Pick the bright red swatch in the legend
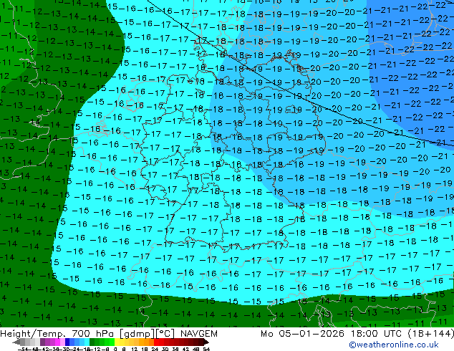Image resolution: width=454 pixels, height=351 pixels. coord(156,342)
